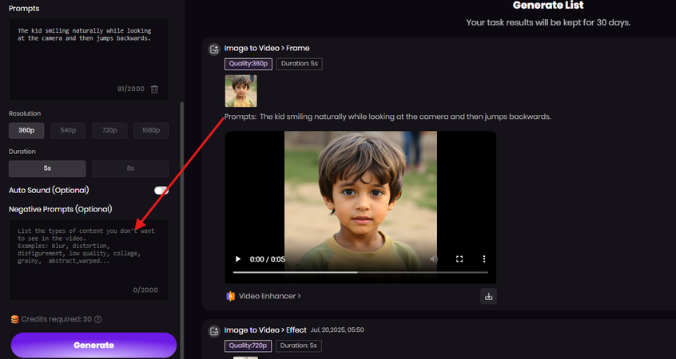Open the source image thumbnail of the kid
676x359 pixels.
tap(241, 91)
